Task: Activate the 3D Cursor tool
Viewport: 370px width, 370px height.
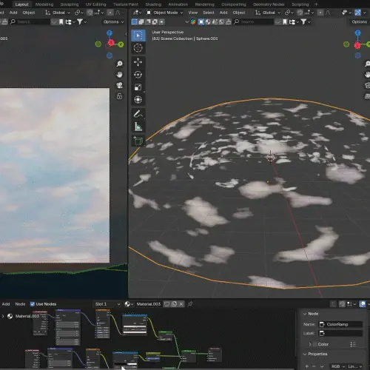Action: (x=138, y=48)
